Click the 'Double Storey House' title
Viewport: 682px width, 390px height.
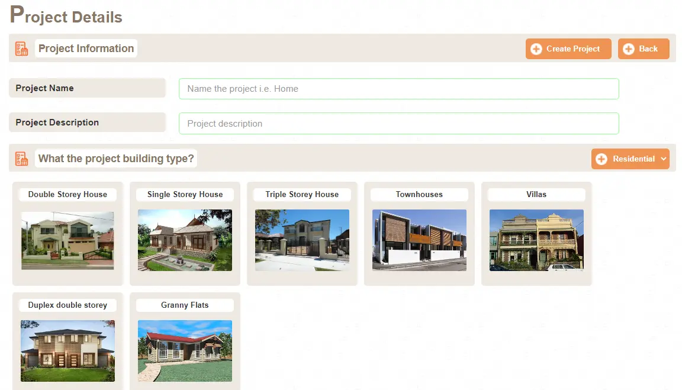(x=67, y=194)
